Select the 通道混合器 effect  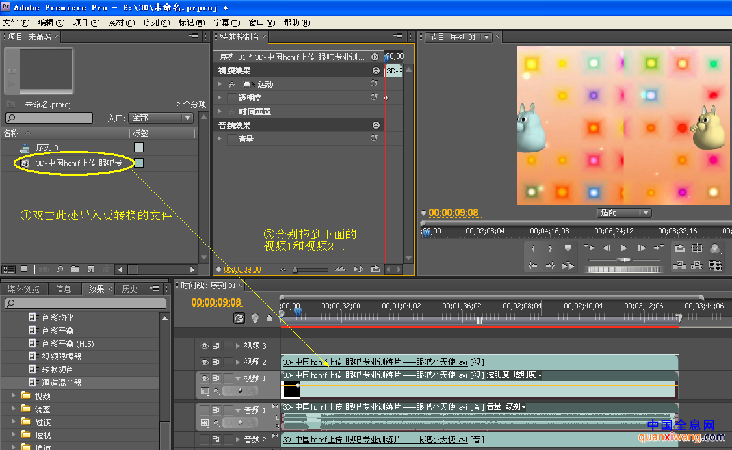coord(62,382)
